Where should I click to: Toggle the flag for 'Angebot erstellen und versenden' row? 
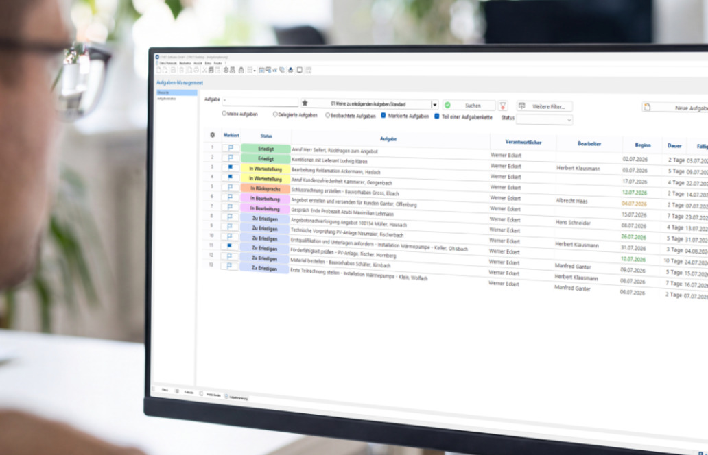tap(231, 197)
